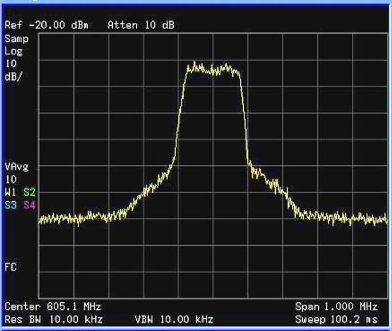Click the FC annotation on left side
Screen dimensions: 392x331
coord(10,267)
